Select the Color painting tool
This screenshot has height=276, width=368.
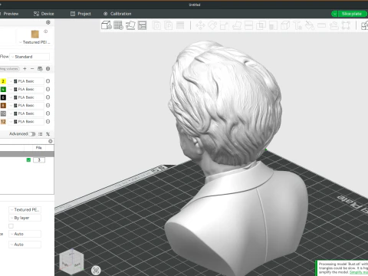click(310, 25)
